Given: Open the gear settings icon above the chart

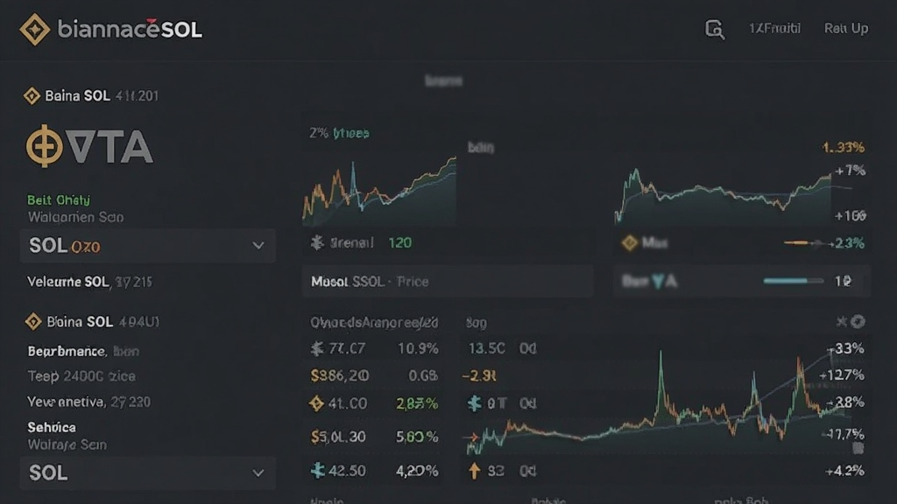Looking at the screenshot, I should [x=858, y=322].
